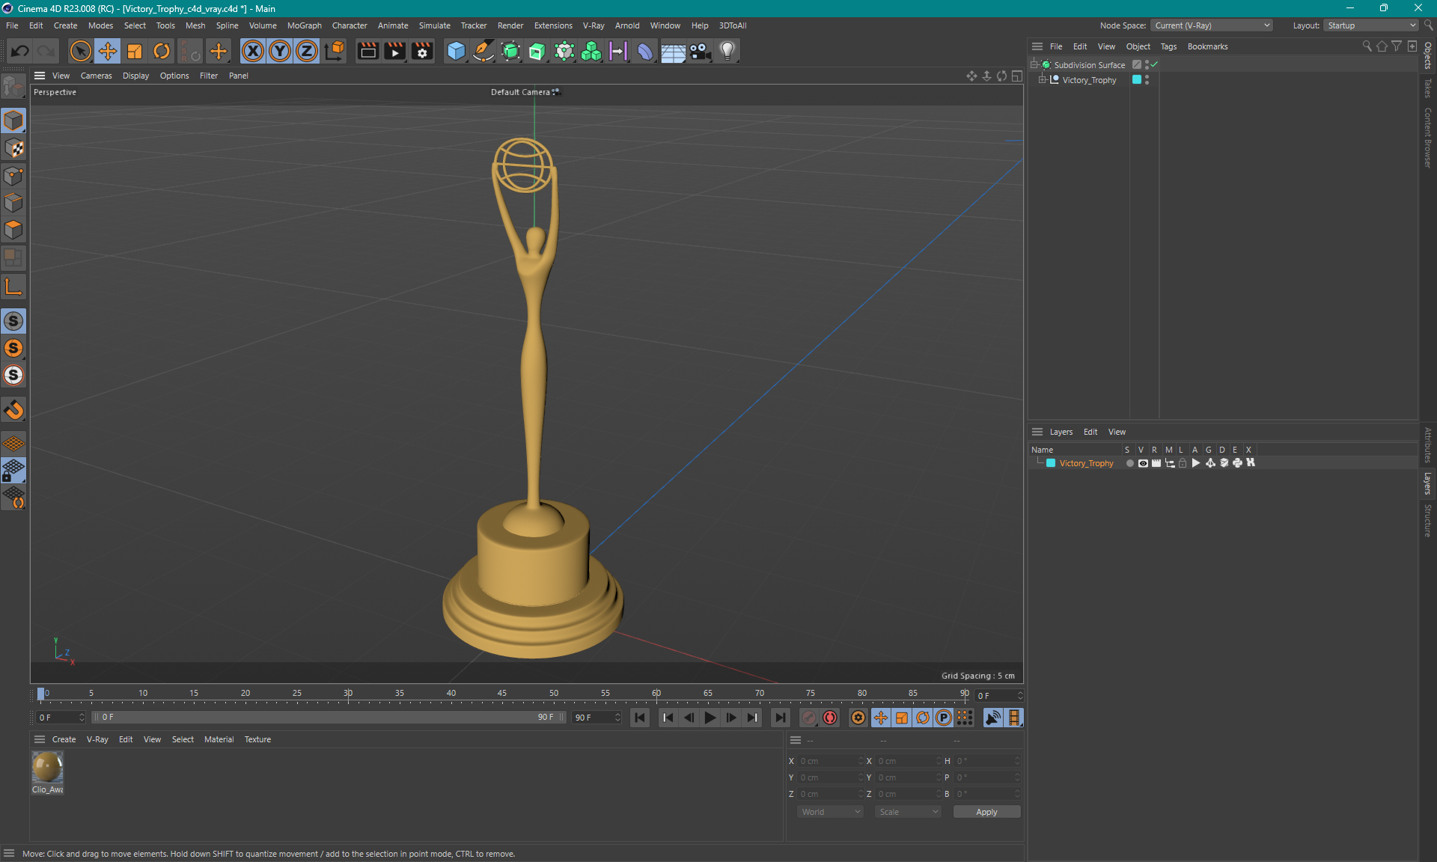
Task: Click frame 45 on the timeline ruler
Action: [x=502, y=694]
